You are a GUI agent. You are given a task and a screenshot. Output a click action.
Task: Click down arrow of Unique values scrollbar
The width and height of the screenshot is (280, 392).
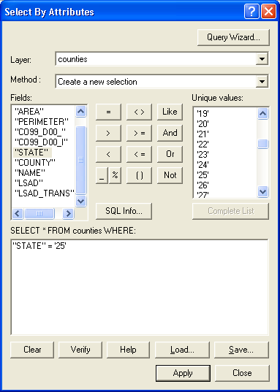(x=263, y=192)
